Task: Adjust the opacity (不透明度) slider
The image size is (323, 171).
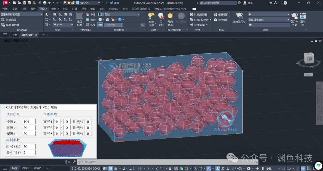Action: [122, 25]
